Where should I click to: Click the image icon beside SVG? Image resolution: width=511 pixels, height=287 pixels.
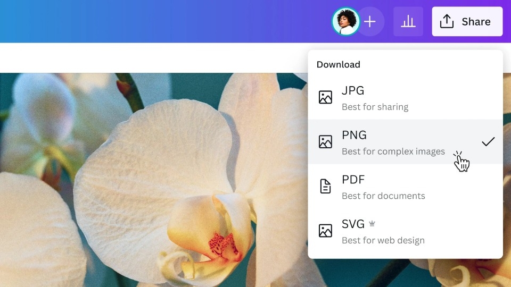pos(325,231)
